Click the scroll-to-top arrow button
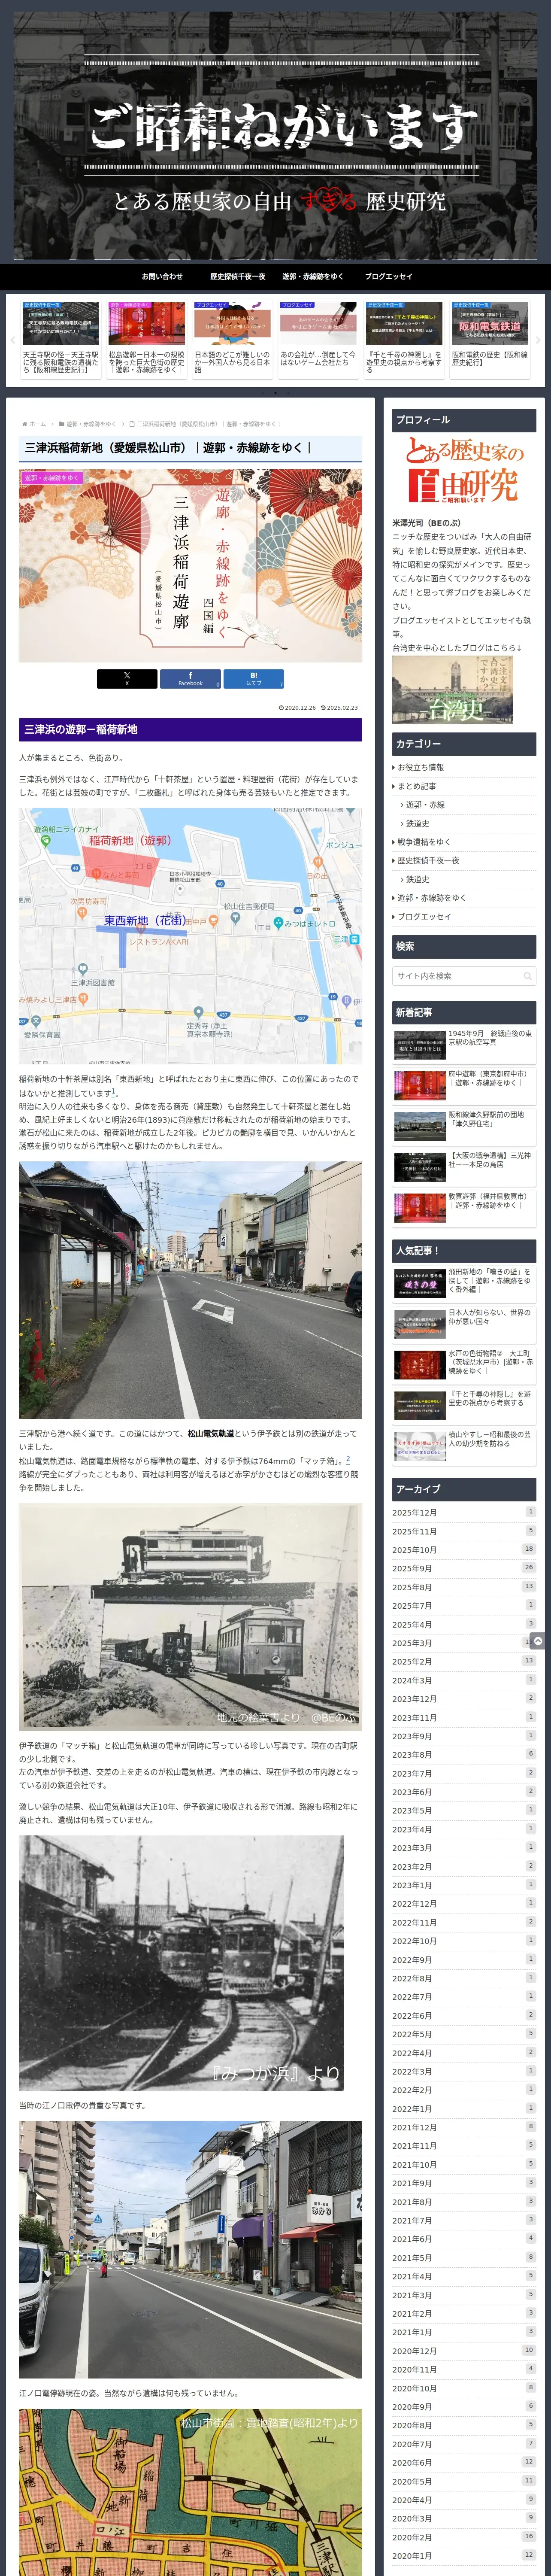551x2576 pixels. (x=537, y=1641)
